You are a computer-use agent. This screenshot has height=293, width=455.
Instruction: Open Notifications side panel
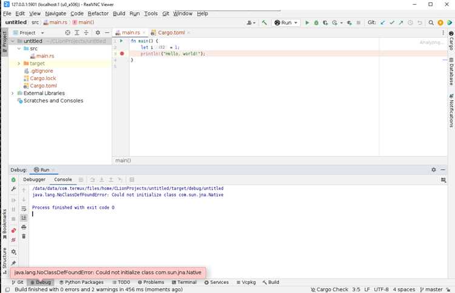coord(451,110)
